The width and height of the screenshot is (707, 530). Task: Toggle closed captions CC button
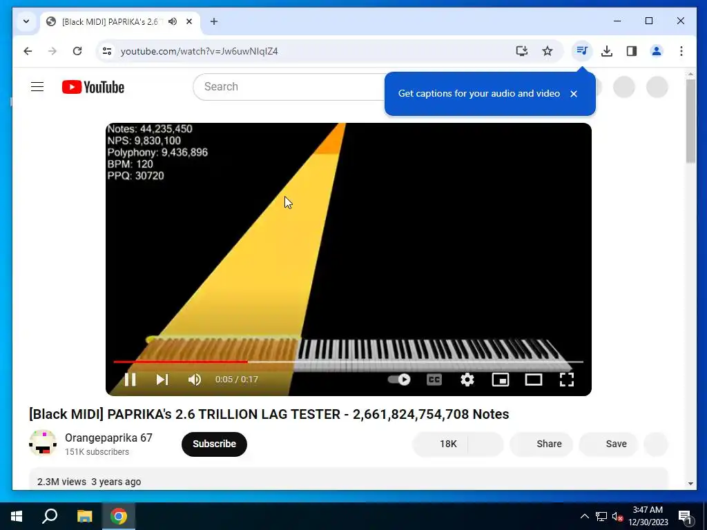(434, 380)
